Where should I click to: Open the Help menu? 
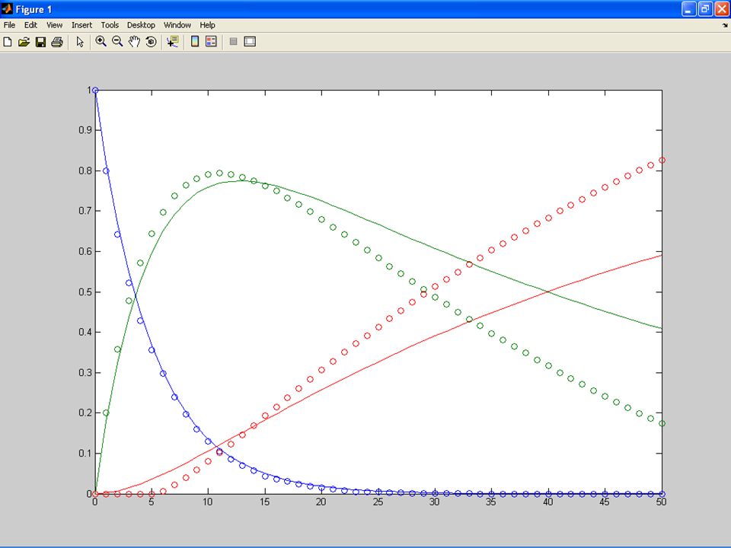207,25
